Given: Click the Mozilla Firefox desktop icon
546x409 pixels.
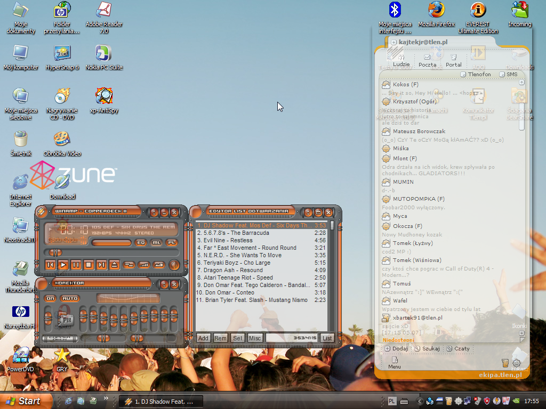Looking at the screenshot, I should click(436, 14).
